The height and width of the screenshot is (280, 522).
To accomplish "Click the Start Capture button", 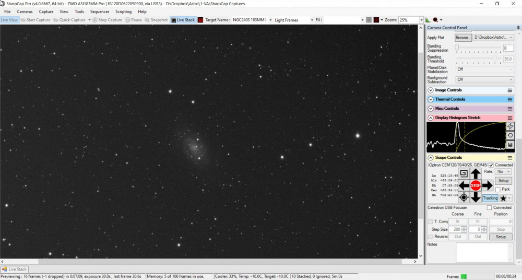I will (x=35, y=20).
